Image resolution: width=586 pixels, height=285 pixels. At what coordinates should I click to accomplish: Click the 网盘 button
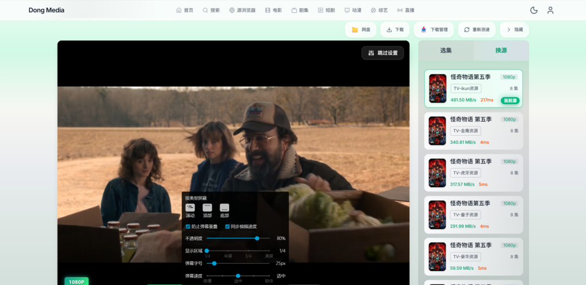click(x=361, y=29)
